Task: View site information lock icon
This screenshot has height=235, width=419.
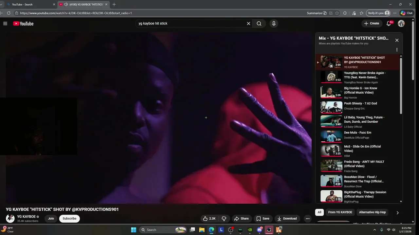Action: pos(16,13)
